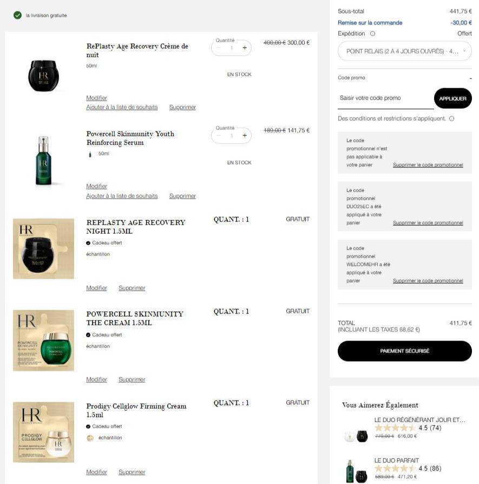Click green free delivery checkmark icon

pyautogui.click(x=18, y=15)
